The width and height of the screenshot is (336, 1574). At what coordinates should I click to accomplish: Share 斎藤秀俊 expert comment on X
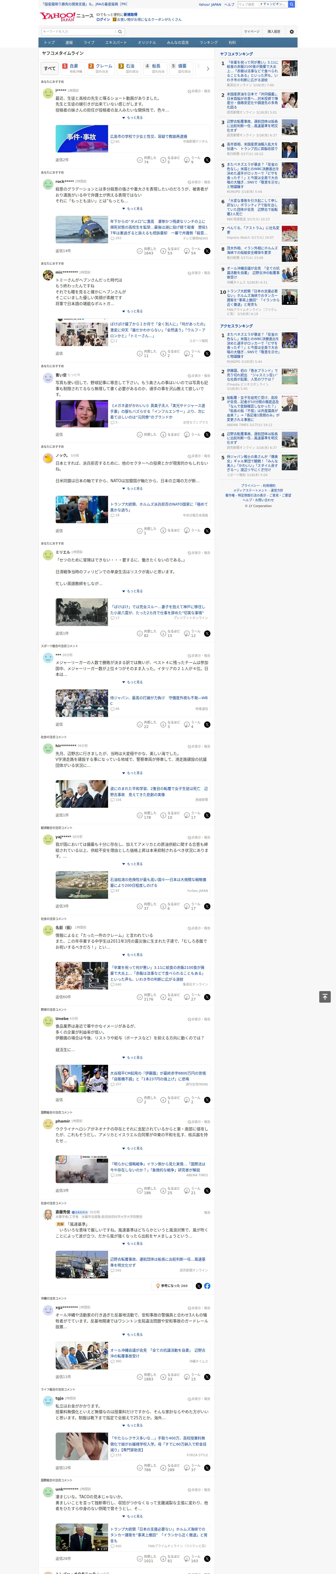pyautogui.click(x=199, y=1286)
